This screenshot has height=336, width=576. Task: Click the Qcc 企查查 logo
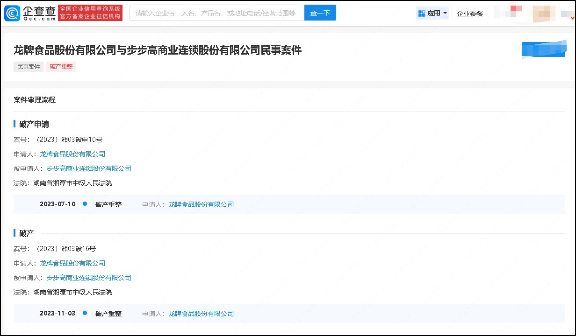30,13
